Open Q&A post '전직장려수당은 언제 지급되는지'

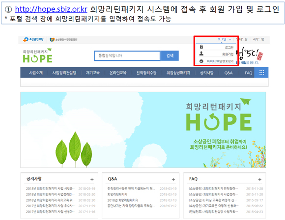coord(131,189)
